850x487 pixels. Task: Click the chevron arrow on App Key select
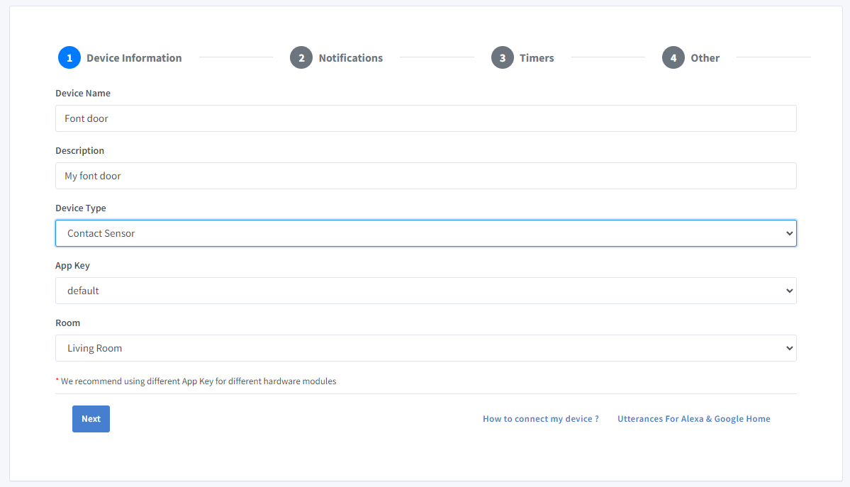pos(789,291)
